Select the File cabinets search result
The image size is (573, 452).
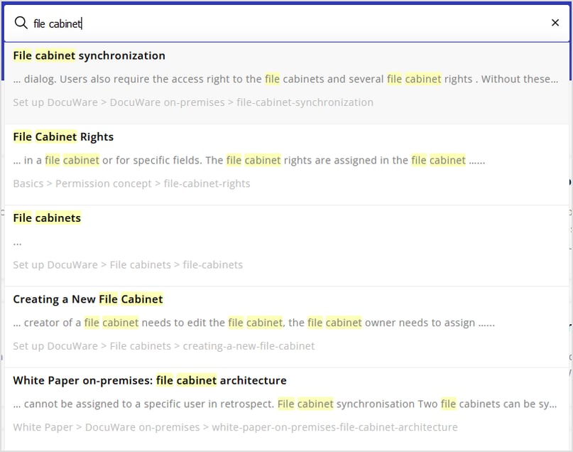(47, 217)
